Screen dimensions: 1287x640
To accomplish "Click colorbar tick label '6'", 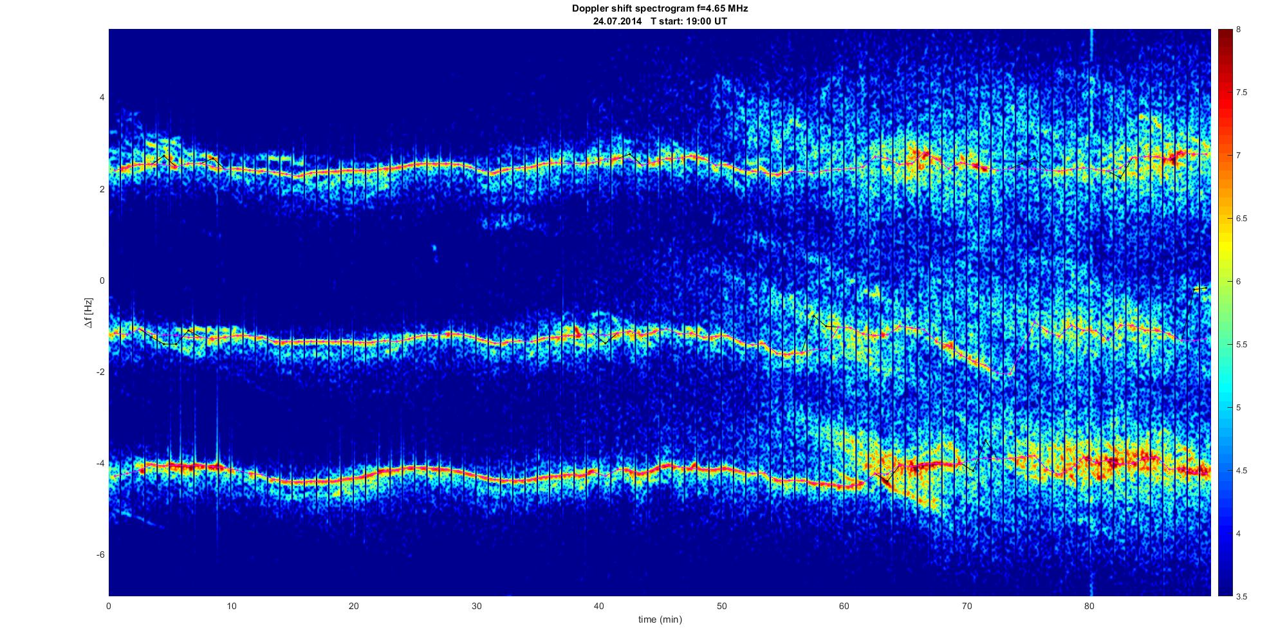I will [x=1238, y=282].
